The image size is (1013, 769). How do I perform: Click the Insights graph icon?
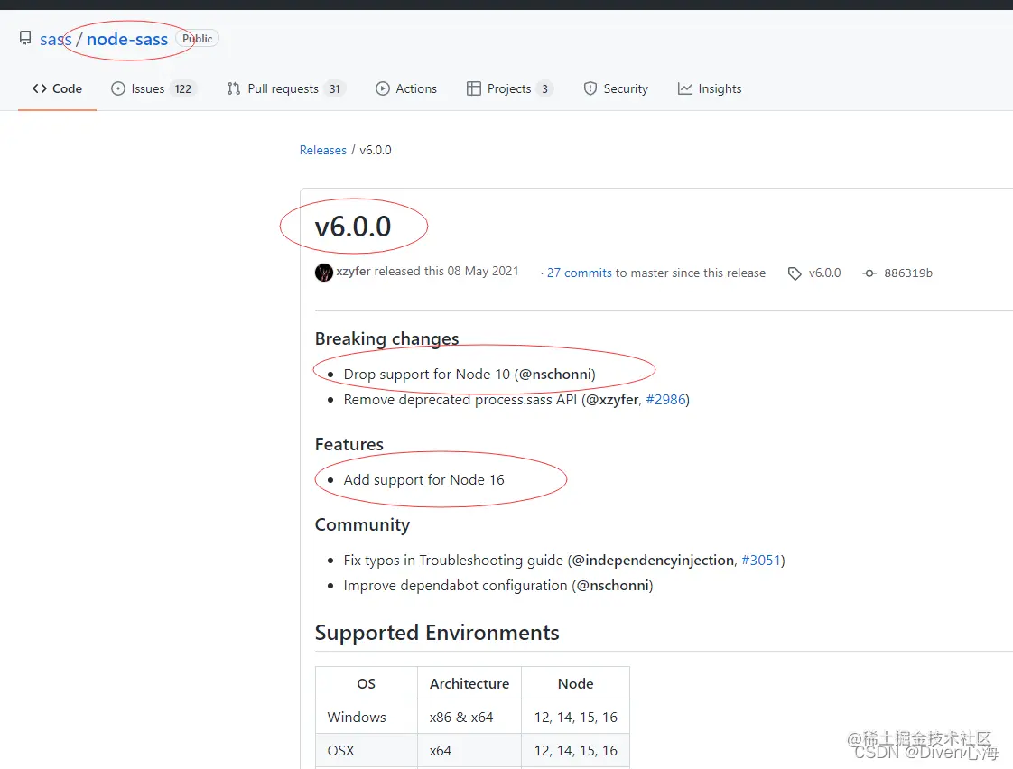[x=684, y=89]
